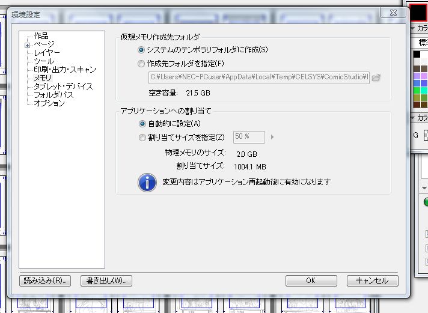Image resolution: width=428 pixels, height=313 pixels.
Task: Open the ツール settings category
Action: tap(44, 61)
